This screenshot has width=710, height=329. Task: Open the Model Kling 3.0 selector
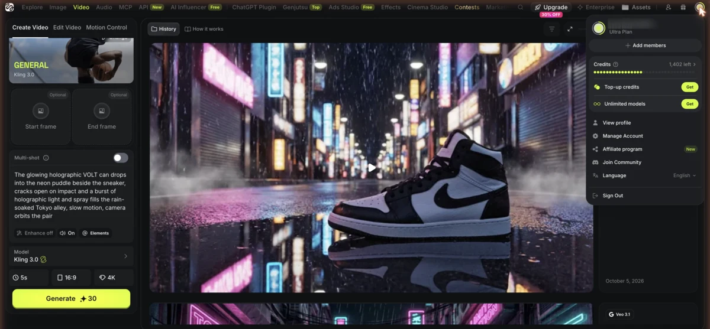(71, 256)
